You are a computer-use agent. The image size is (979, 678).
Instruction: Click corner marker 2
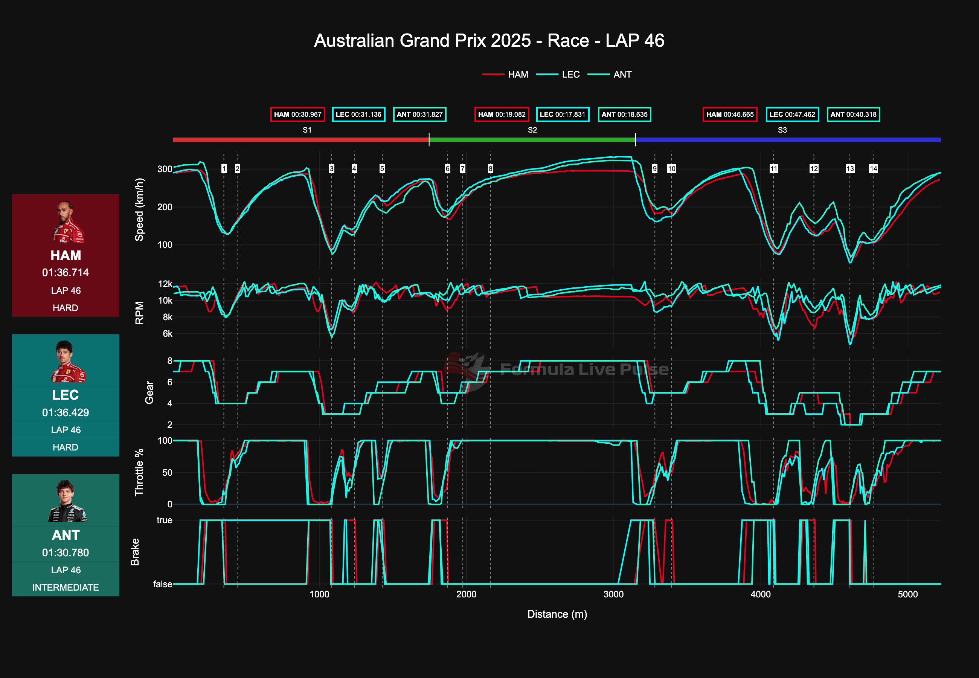tap(238, 169)
